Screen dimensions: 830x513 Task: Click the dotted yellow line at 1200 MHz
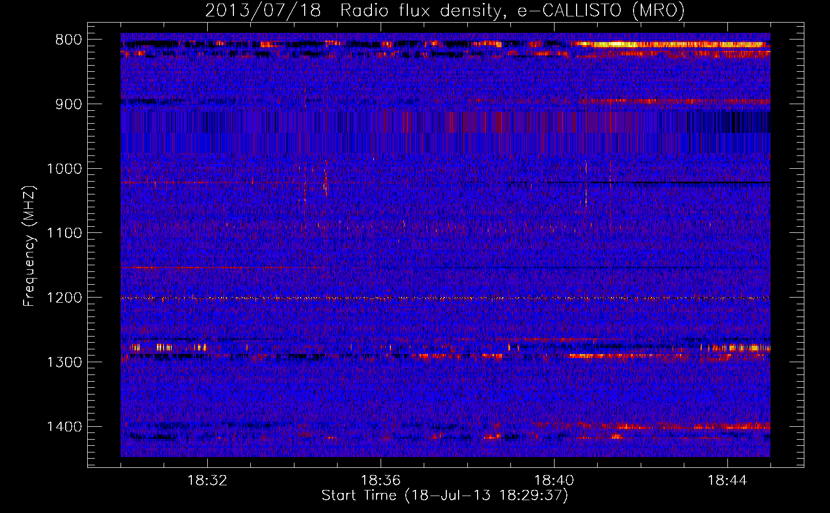coord(445,298)
